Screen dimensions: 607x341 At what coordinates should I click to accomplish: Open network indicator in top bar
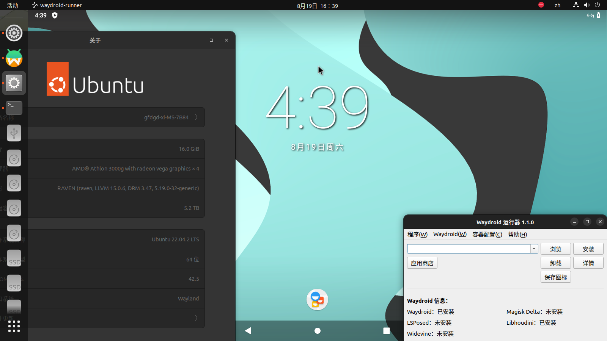point(576,5)
